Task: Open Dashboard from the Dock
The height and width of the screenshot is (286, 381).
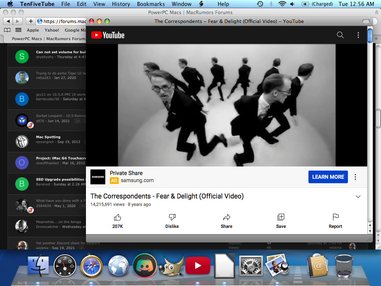Action: coord(65,266)
